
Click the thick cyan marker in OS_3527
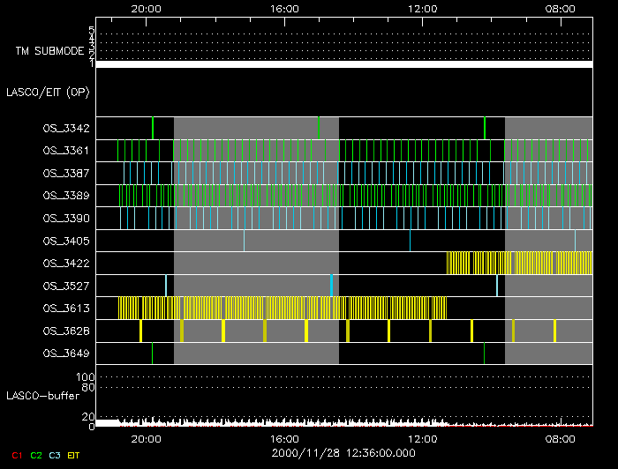[x=331, y=286]
